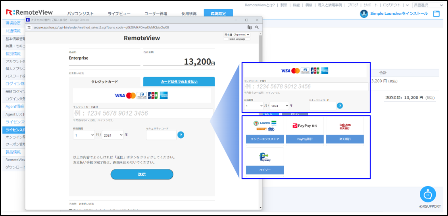The image size is (448, 216).
Task: Switch to the ライブビュー tab
Action: pos(119,13)
